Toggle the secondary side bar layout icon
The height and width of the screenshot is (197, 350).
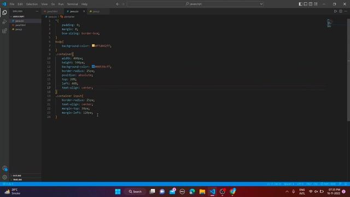311,4
